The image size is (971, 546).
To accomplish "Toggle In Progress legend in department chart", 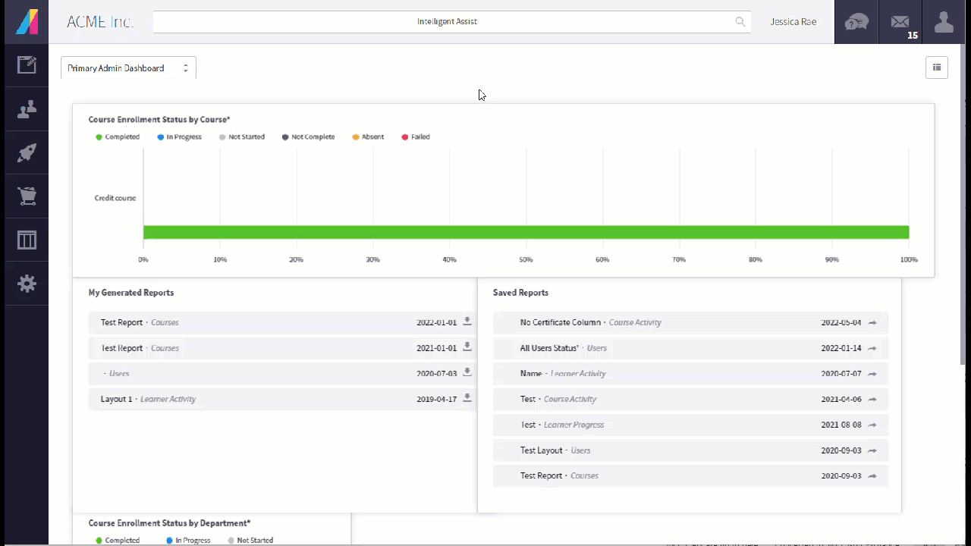I will click(x=188, y=541).
